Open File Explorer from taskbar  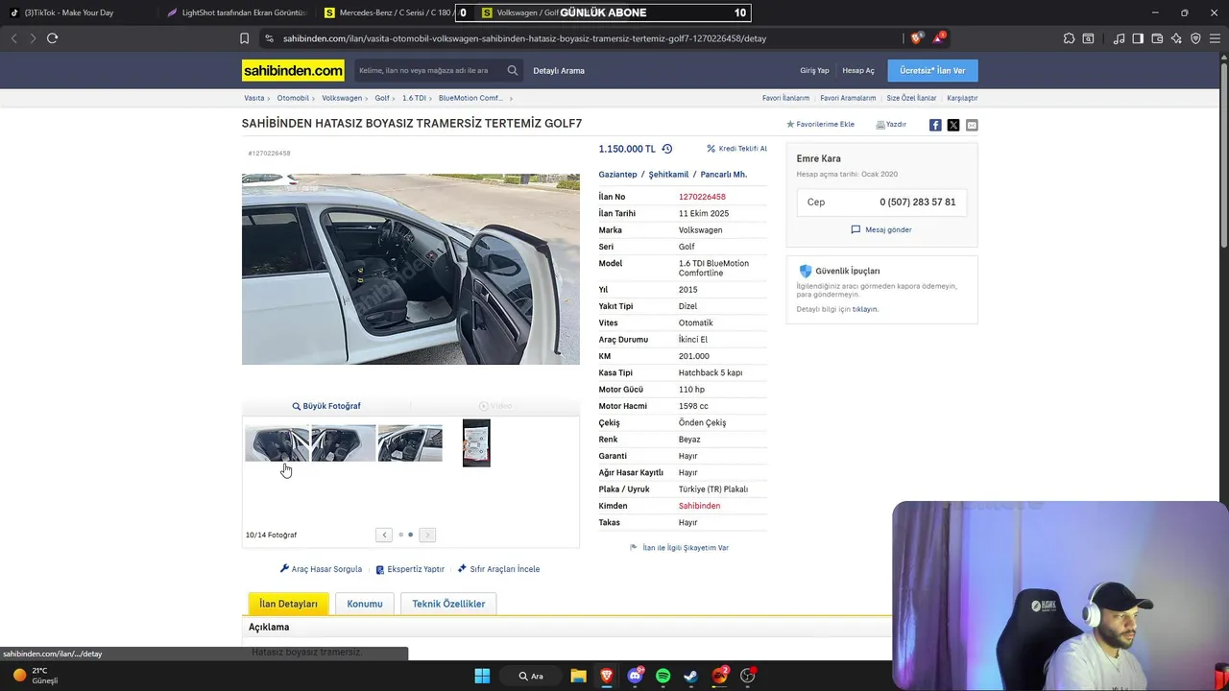pyautogui.click(x=578, y=676)
